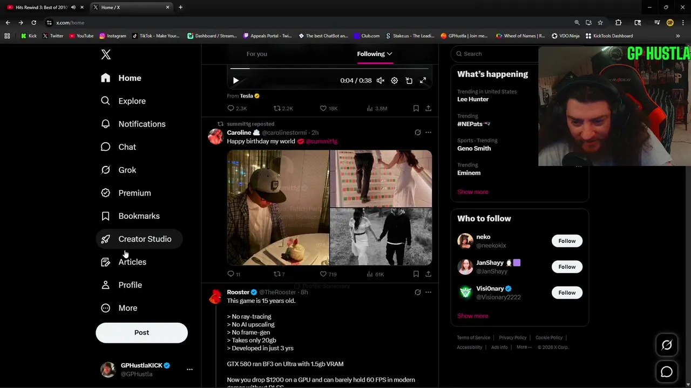Open Tesla video settings gear
This screenshot has height=388, width=691.
tap(395, 80)
